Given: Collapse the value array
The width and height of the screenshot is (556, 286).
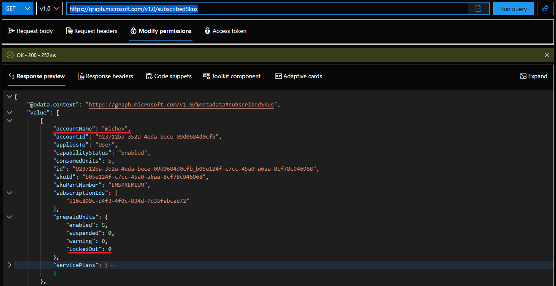Looking at the screenshot, I should click(x=10, y=112).
